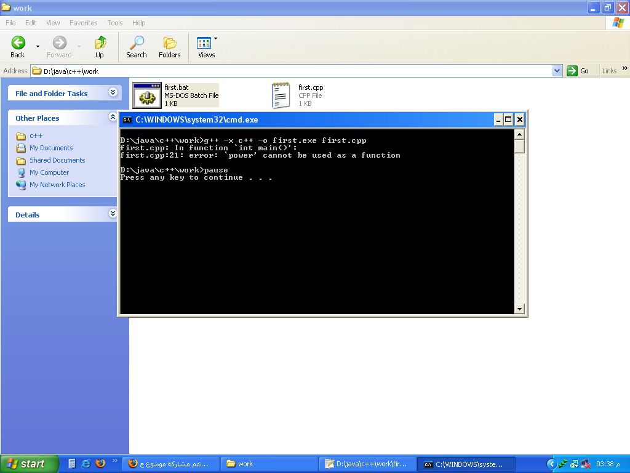Click in the Address bar path field
This screenshot has height=473, width=630.
[292, 71]
